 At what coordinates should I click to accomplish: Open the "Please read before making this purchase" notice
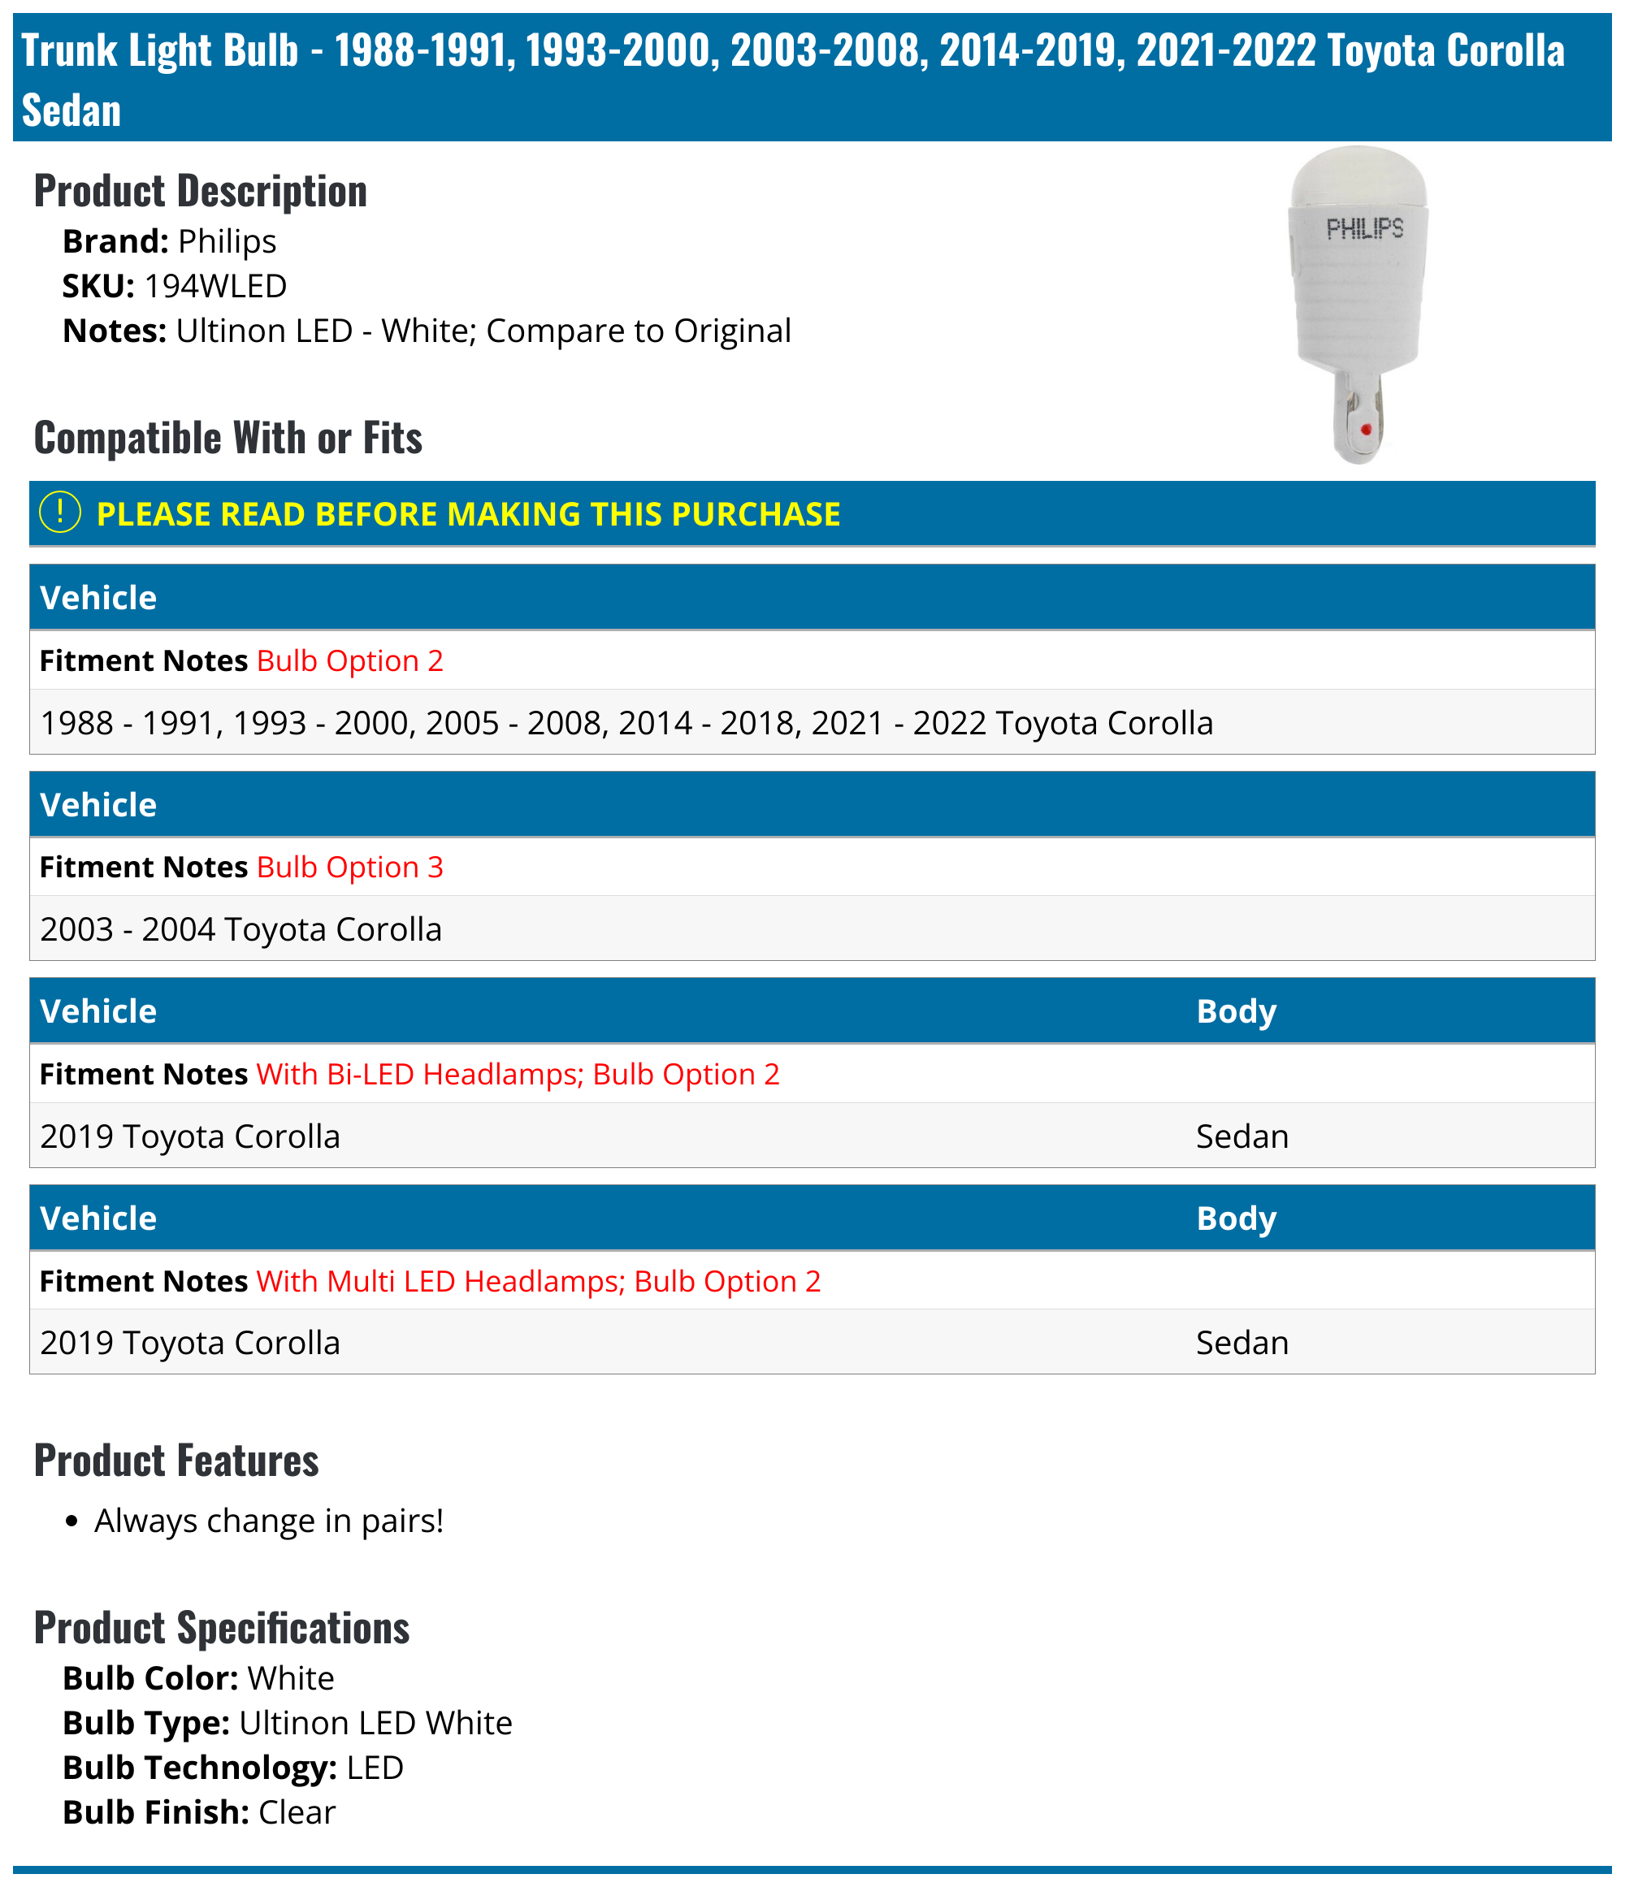pos(468,514)
